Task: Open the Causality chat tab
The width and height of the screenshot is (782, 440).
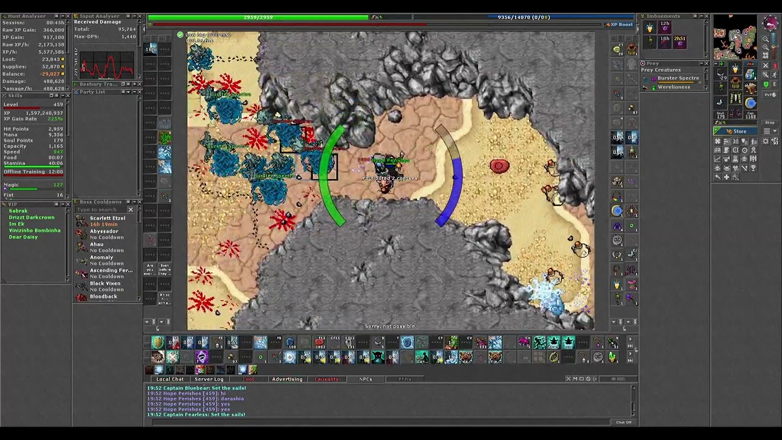Action: coord(326,380)
